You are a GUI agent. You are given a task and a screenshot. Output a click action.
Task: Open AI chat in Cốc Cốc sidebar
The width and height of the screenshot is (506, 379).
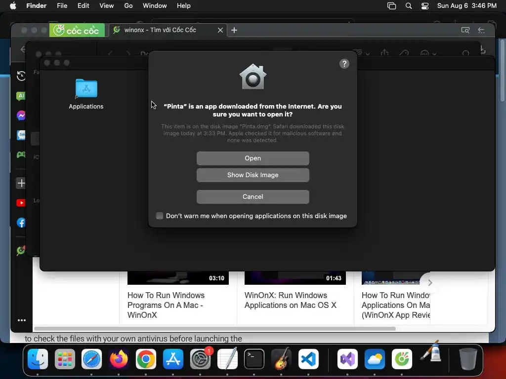point(21,96)
